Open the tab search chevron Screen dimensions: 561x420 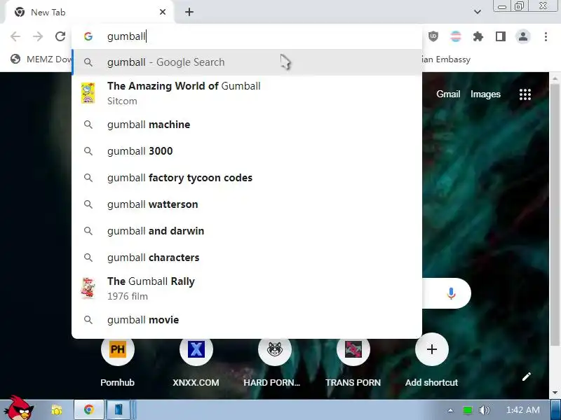pos(478,12)
